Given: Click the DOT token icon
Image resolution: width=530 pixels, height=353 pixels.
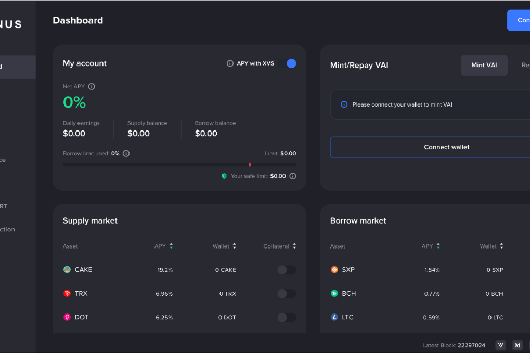Looking at the screenshot, I should pos(67,317).
